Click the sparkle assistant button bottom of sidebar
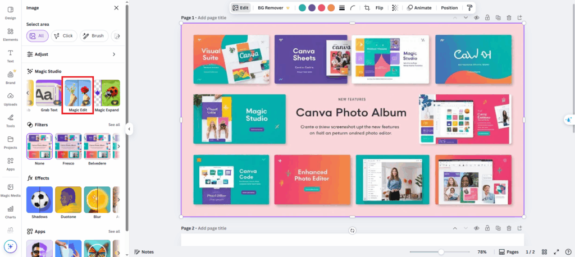This screenshot has width=575, height=257. [10, 246]
